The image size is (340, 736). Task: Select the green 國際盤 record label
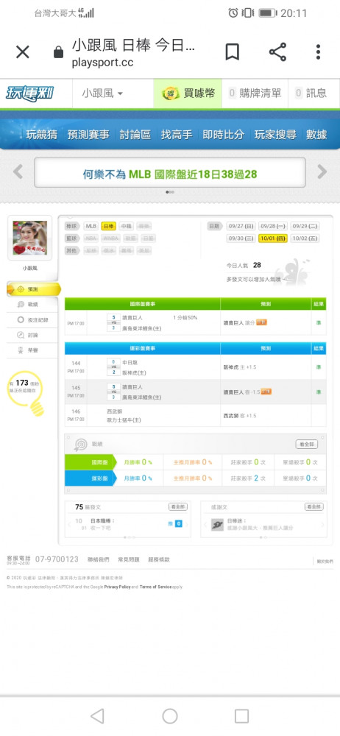click(91, 462)
